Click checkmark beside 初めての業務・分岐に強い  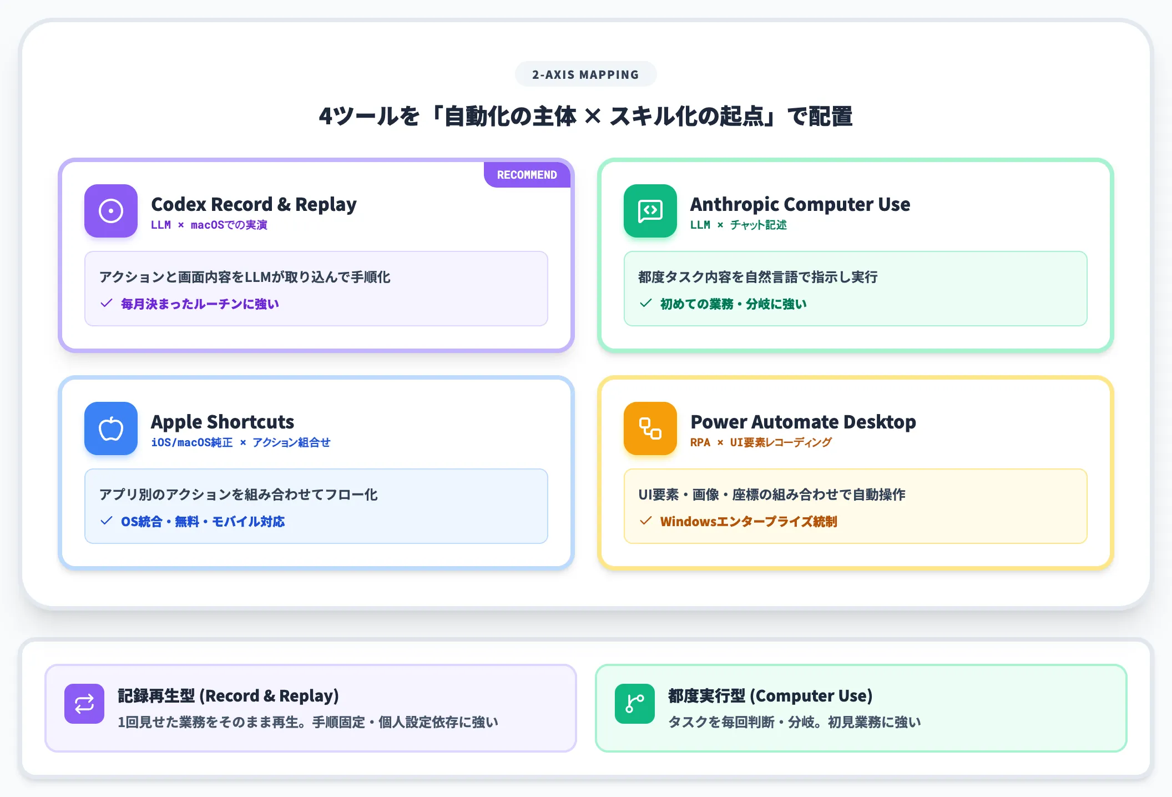pos(646,303)
